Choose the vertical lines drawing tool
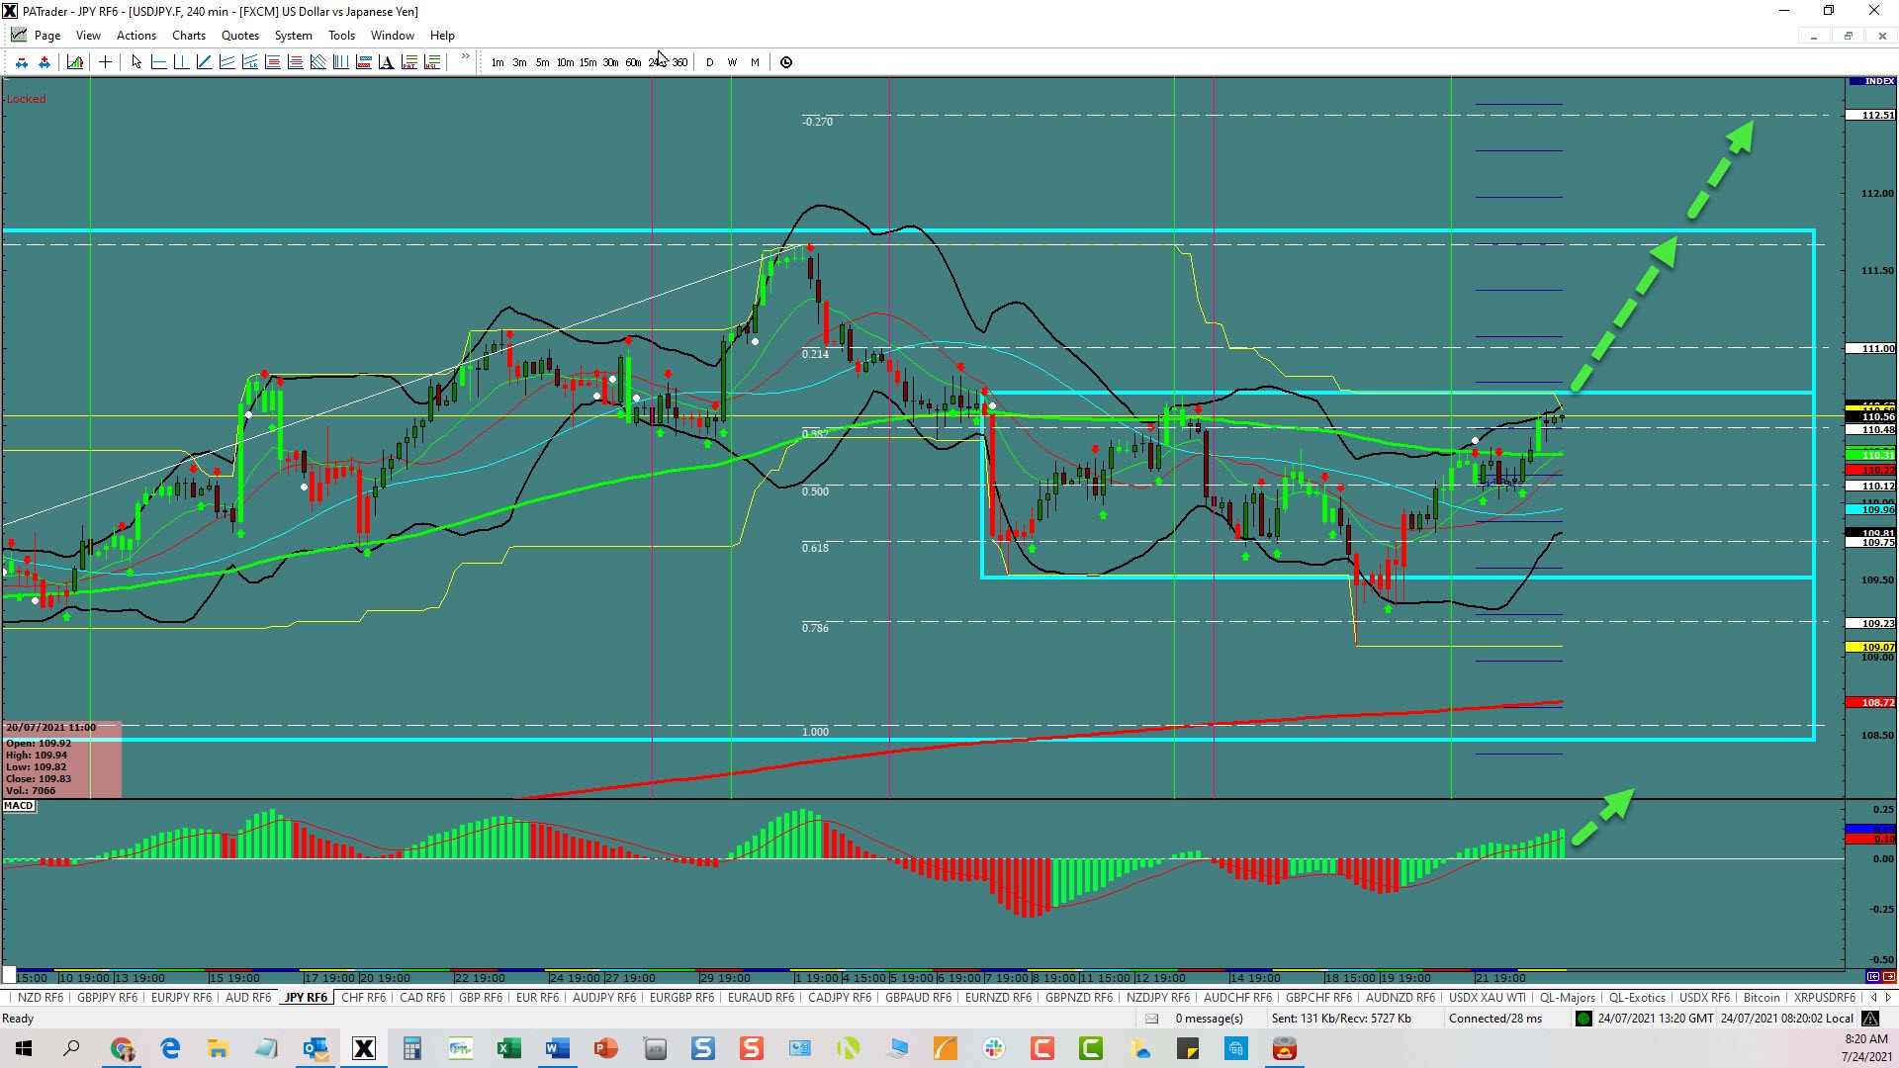This screenshot has width=1899, height=1068. click(x=340, y=62)
